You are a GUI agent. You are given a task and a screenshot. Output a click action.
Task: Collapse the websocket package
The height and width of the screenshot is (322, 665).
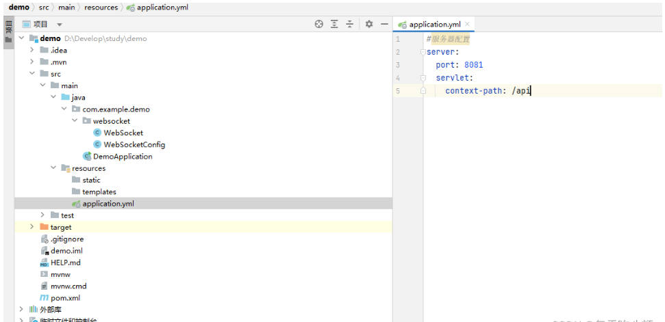74,121
